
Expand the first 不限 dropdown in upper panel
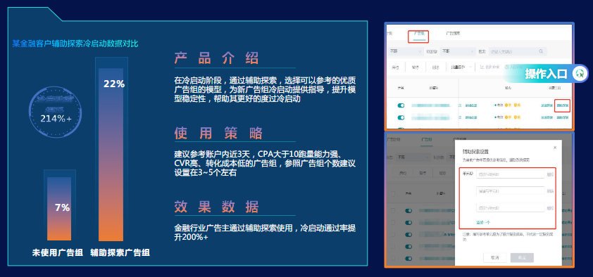pyautogui.click(x=405, y=51)
